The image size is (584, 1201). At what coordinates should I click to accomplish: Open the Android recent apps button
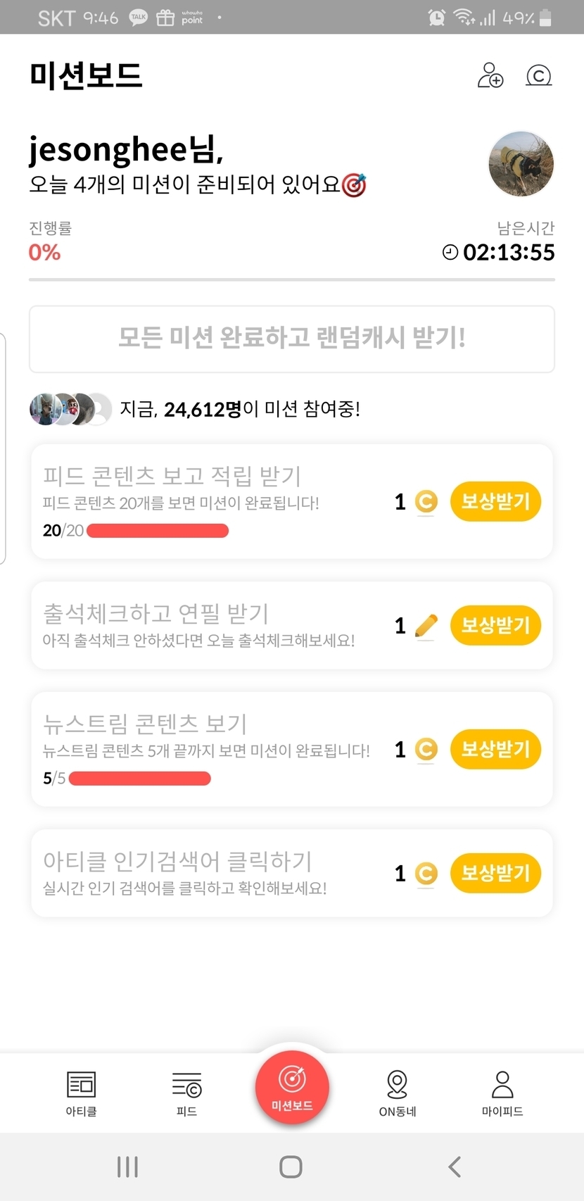tap(127, 1167)
